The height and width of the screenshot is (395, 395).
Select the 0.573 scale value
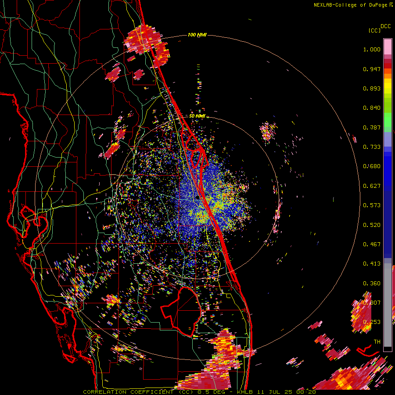[372, 205]
